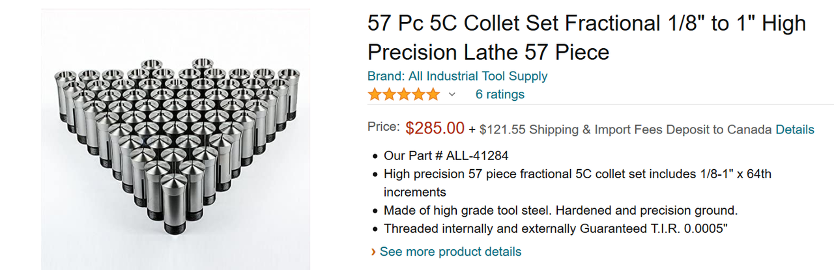Click See more product details link
This screenshot has width=834, height=270.
(450, 252)
